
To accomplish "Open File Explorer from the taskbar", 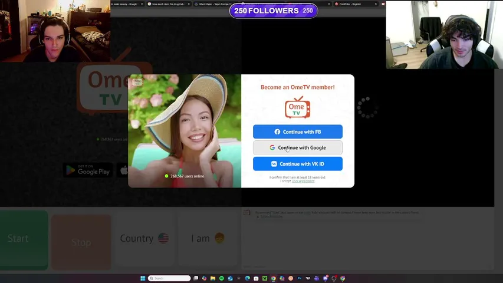I will click(213, 278).
